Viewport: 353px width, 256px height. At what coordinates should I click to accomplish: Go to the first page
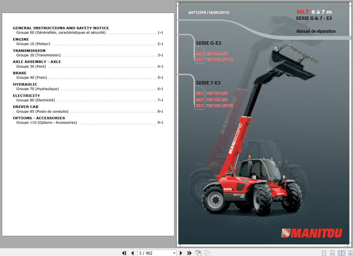coord(124,253)
